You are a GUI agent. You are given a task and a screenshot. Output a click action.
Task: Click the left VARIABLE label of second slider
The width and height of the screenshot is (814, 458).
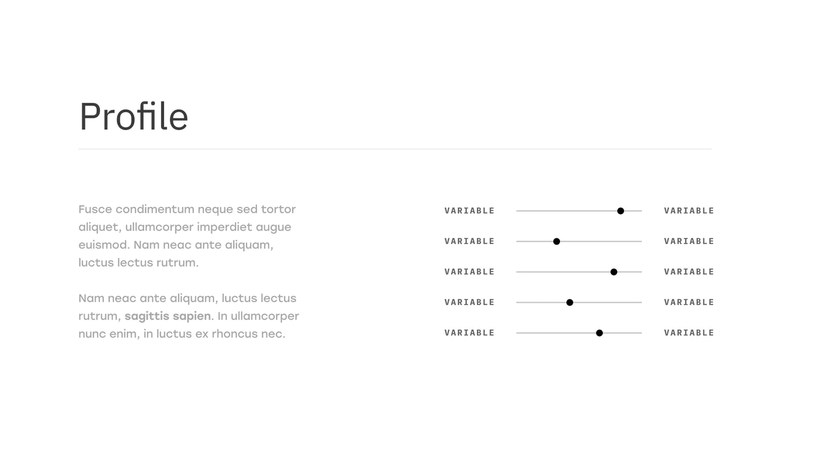click(x=469, y=241)
